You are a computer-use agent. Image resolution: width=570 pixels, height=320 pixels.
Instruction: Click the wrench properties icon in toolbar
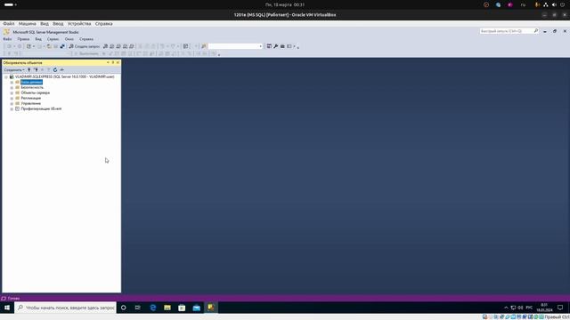point(275,46)
